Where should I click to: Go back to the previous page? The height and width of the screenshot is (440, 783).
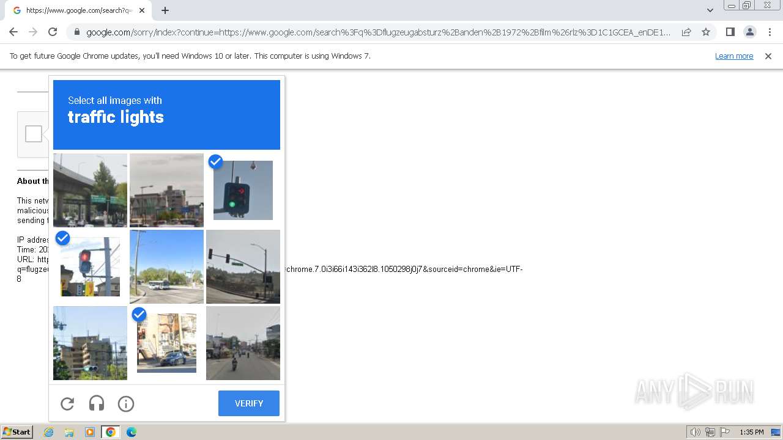tap(13, 32)
